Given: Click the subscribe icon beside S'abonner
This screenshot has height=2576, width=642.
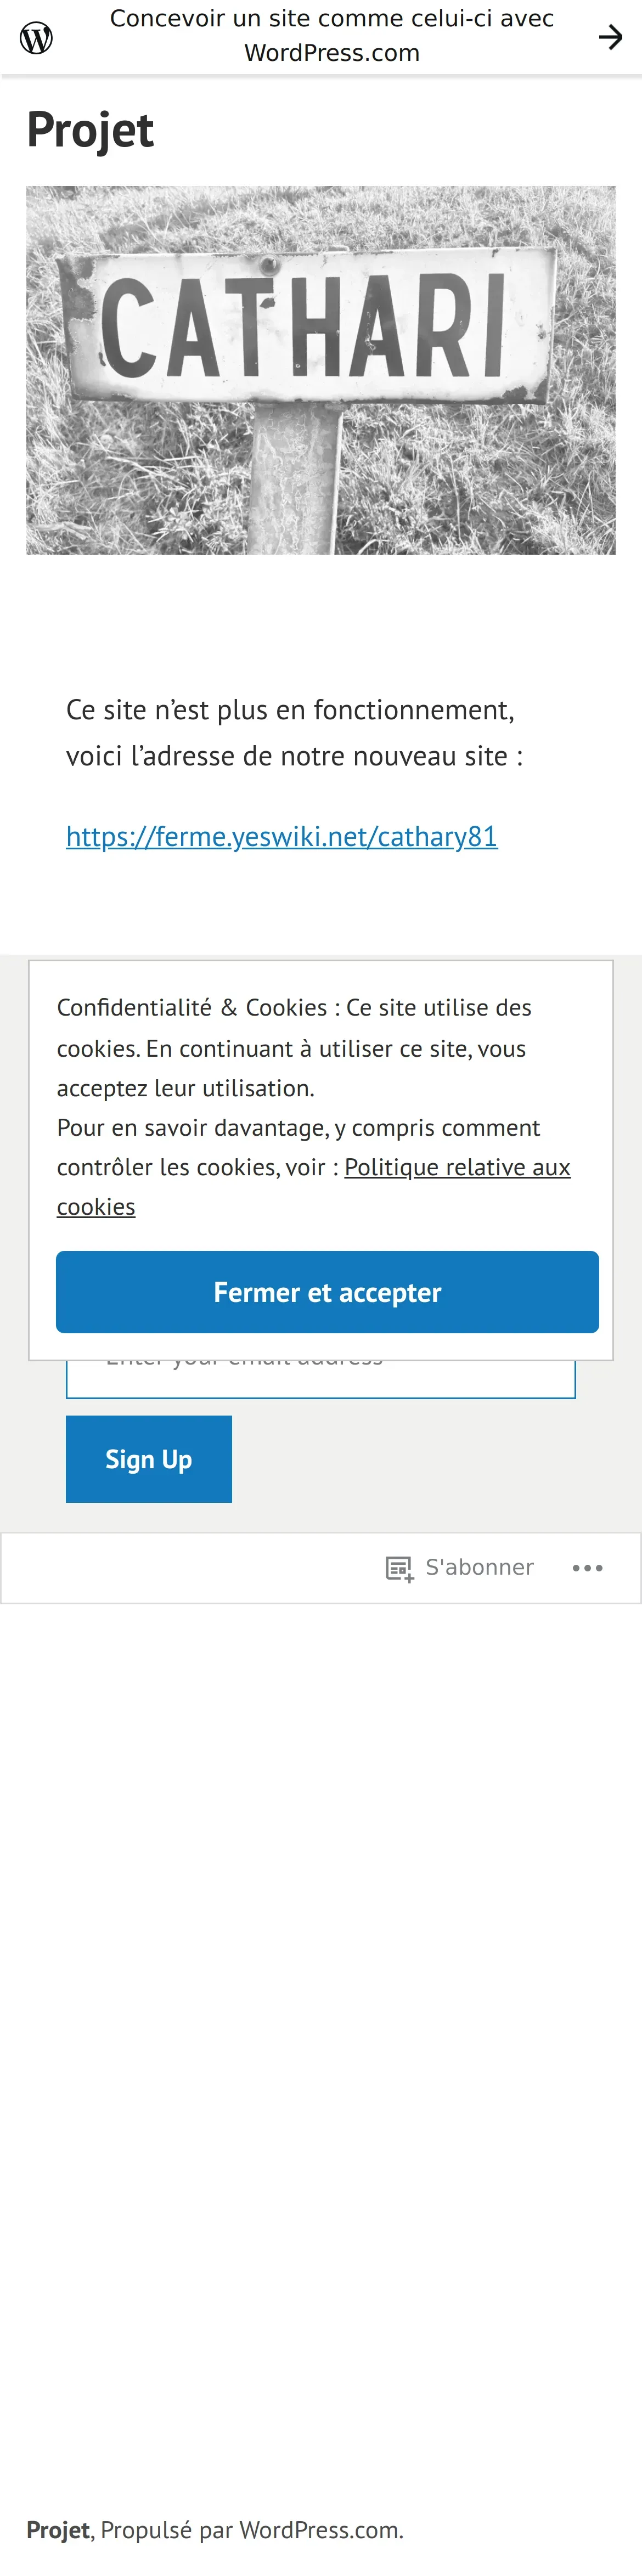Looking at the screenshot, I should pos(399,1568).
